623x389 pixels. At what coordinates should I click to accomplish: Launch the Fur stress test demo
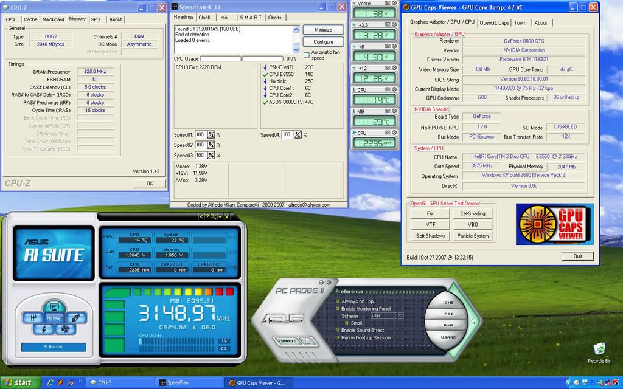point(430,213)
